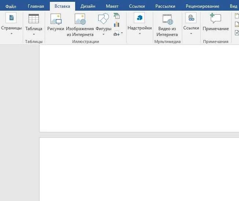Image resolution: width=239 pixels, height=201 pixels.
Task: Click inside the second document page
Action: coord(139,169)
